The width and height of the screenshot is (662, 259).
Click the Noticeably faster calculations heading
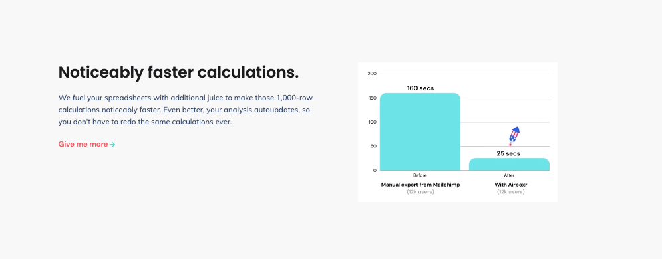point(178,72)
